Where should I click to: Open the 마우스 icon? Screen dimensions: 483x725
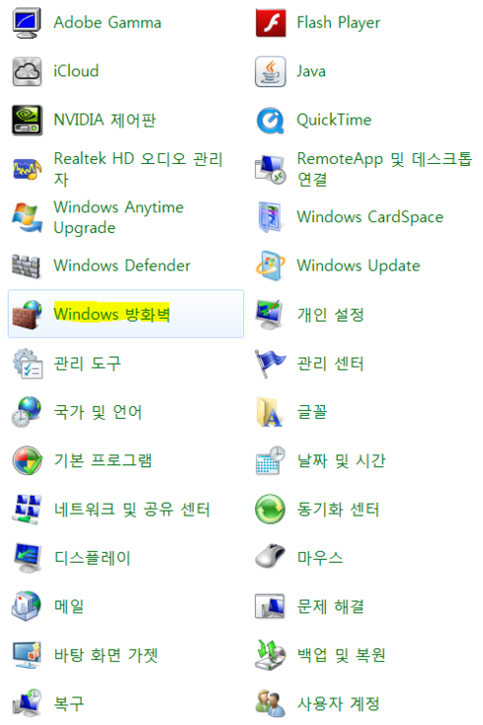coord(271,556)
